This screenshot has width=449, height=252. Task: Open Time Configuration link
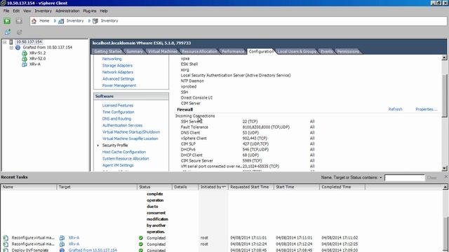(x=119, y=112)
